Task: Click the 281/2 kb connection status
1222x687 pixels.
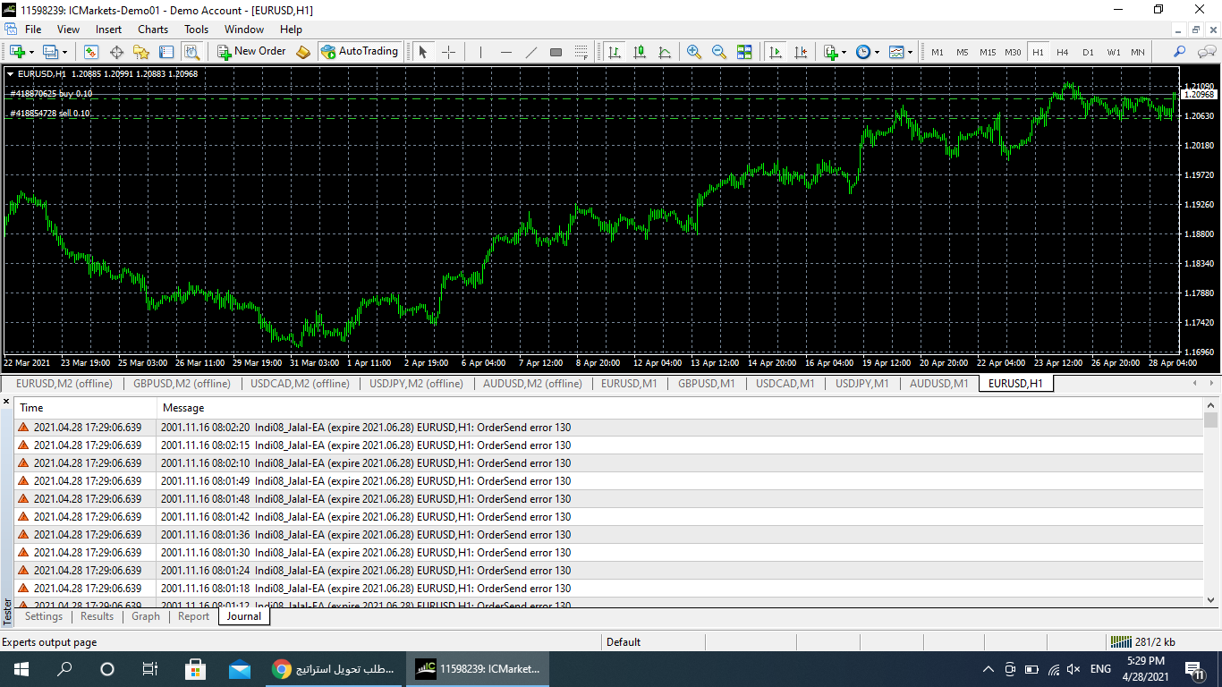Action: 1142,641
